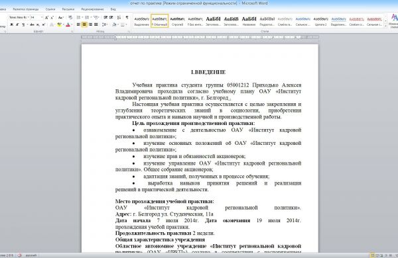Apply numbered list

pos(87,17)
